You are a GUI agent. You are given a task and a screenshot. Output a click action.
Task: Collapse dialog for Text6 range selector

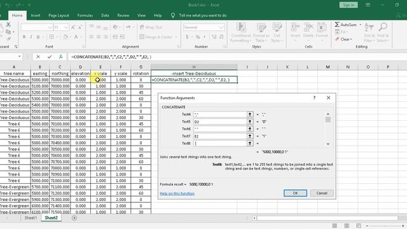250,128
